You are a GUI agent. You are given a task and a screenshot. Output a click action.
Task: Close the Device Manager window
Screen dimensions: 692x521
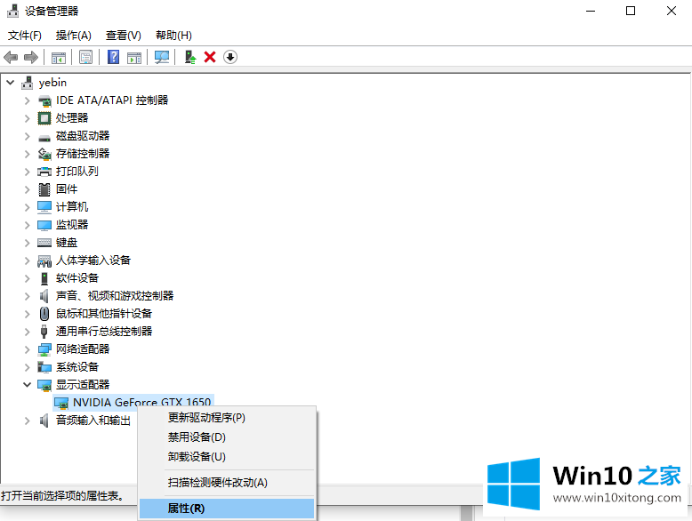click(672, 11)
